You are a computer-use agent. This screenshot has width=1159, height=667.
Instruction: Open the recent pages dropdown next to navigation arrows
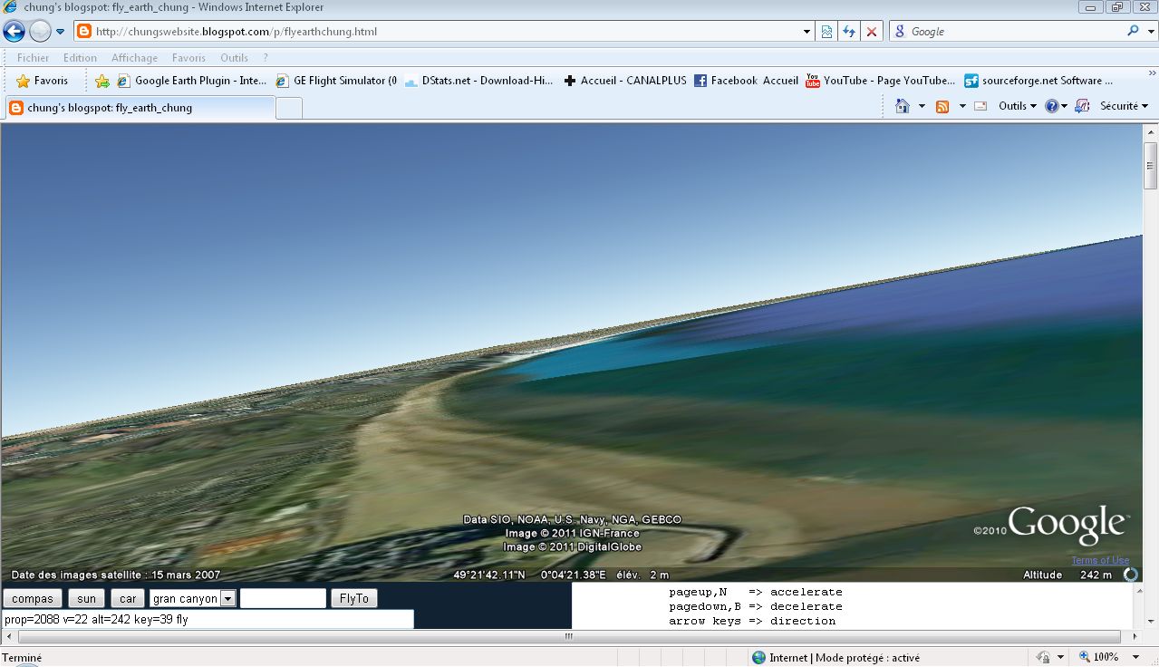coord(61,32)
